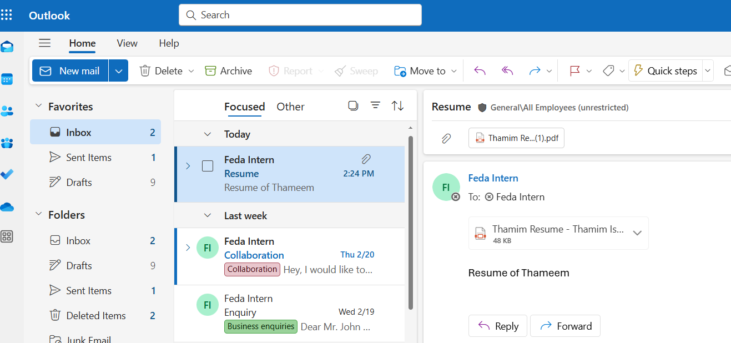
Task: Open the Thamim Re...(1).pdf attachment chip
Action: pyautogui.click(x=516, y=138)
